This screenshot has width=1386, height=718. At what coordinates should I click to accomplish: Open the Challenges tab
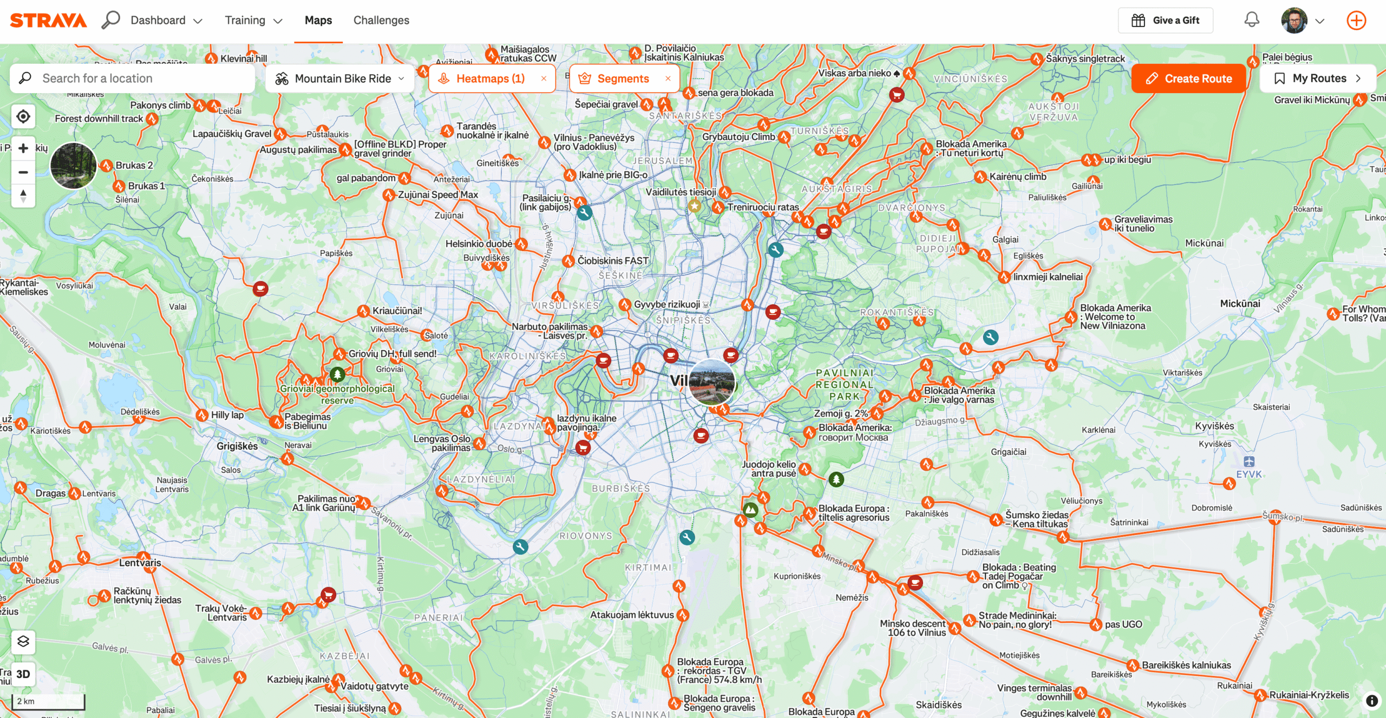381,21
